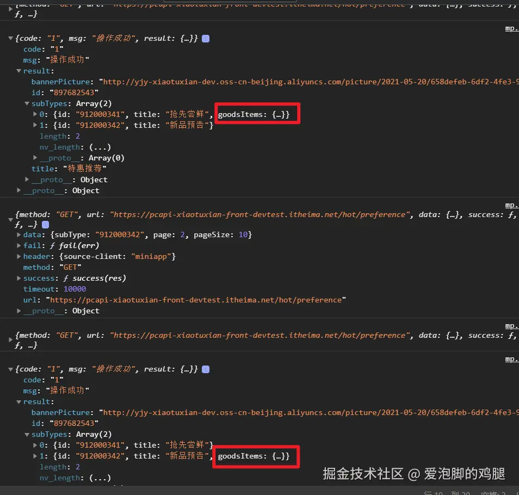The image size is (519, 495).
Task: Click info icon beside first logged response summary
Action: tap(206, 39)
